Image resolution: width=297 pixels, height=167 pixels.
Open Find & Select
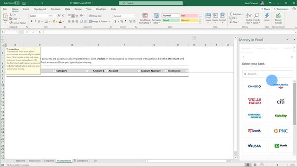257,19
